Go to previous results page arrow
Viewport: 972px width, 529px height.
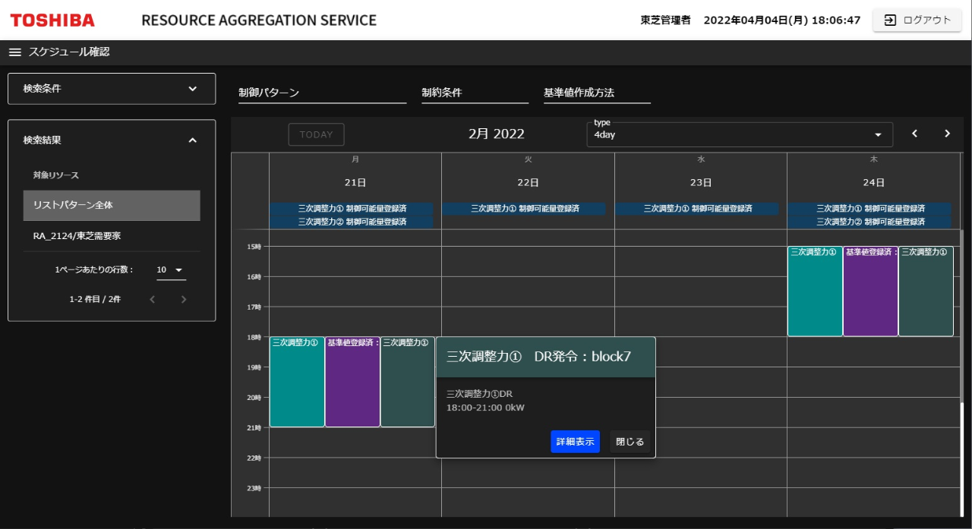click(x=152, y=299)
